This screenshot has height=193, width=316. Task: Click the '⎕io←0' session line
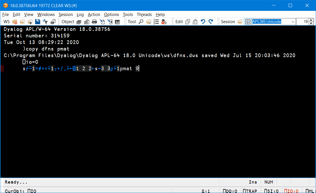tap(30, 62)
